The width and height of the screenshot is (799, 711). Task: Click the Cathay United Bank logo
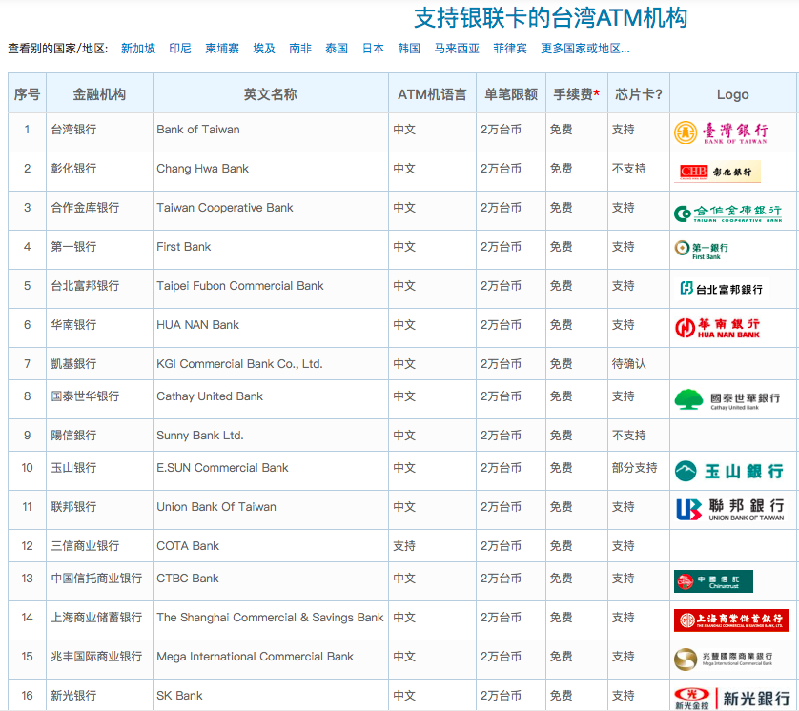coord(727,400)
